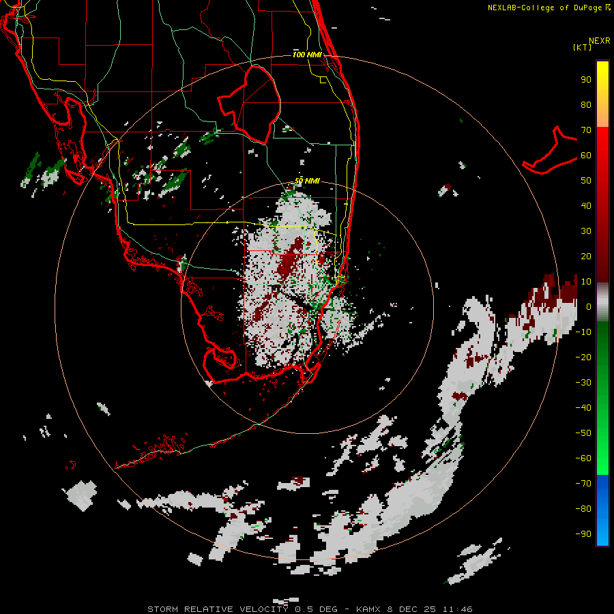This screenshot has width=614, height=614.
Task: Click the 30 value on velocity scale
Action: coord(586,231)
